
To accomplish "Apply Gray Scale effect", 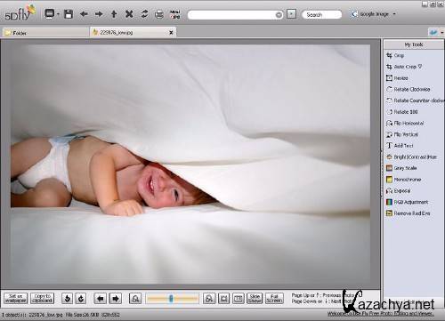I will pos(401,168).
